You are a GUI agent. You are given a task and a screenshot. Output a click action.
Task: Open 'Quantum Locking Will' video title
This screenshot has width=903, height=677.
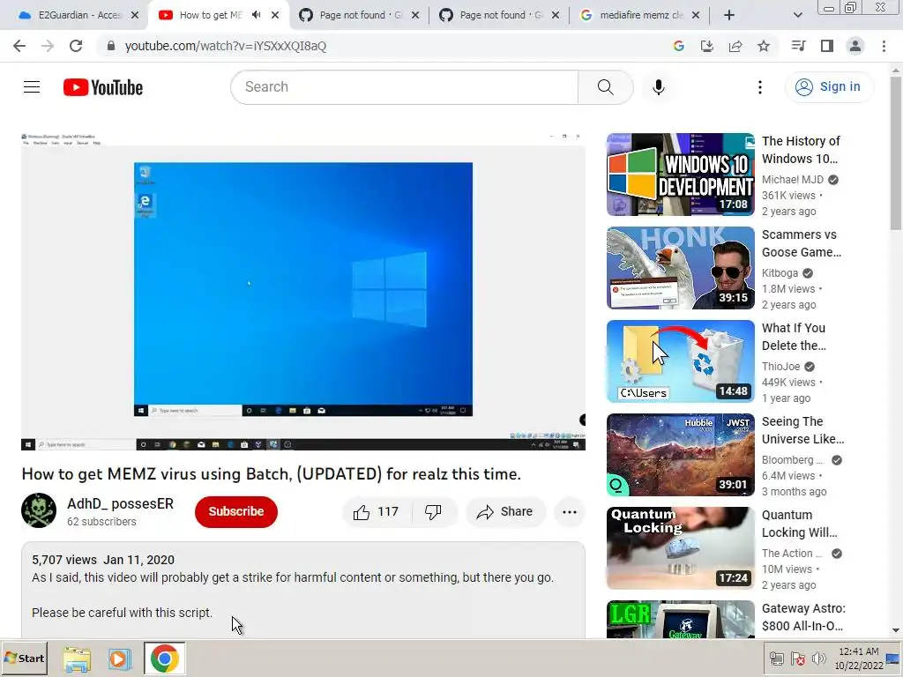tap(799, 524)
